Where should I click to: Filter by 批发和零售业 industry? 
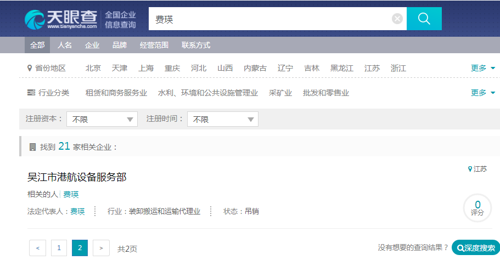point(326,93)
